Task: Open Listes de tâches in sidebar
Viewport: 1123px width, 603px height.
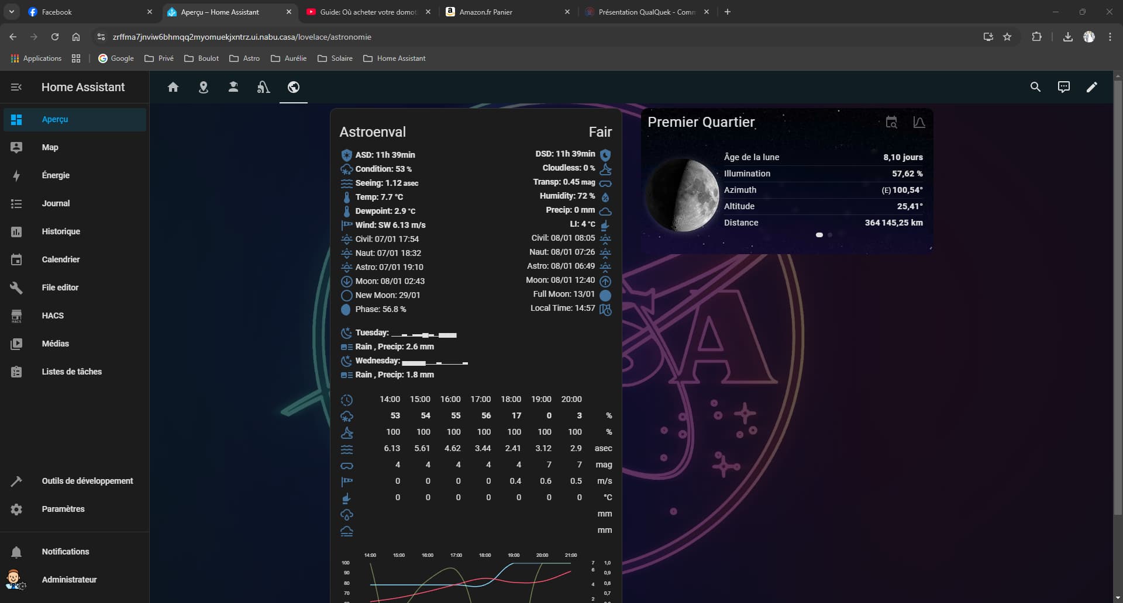Action: 75,372
